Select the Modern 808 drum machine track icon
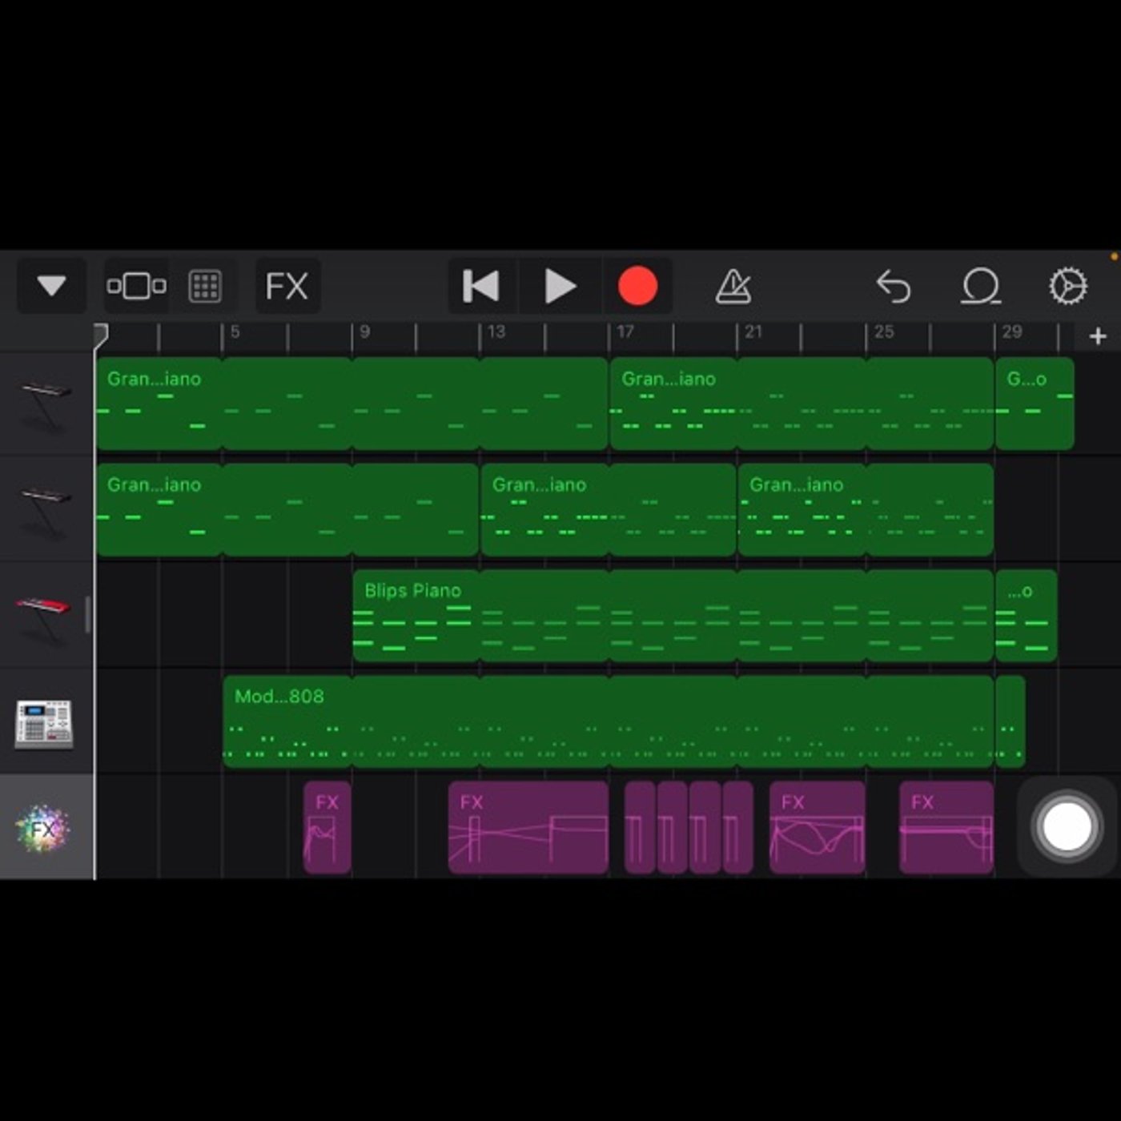Image resolution: width=1121 pixels, height=1121 pixels. coord(44,723)
